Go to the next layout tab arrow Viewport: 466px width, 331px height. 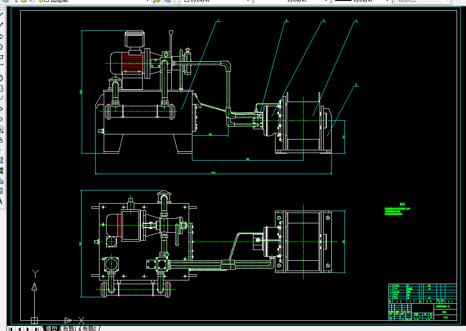click(28, 329)
